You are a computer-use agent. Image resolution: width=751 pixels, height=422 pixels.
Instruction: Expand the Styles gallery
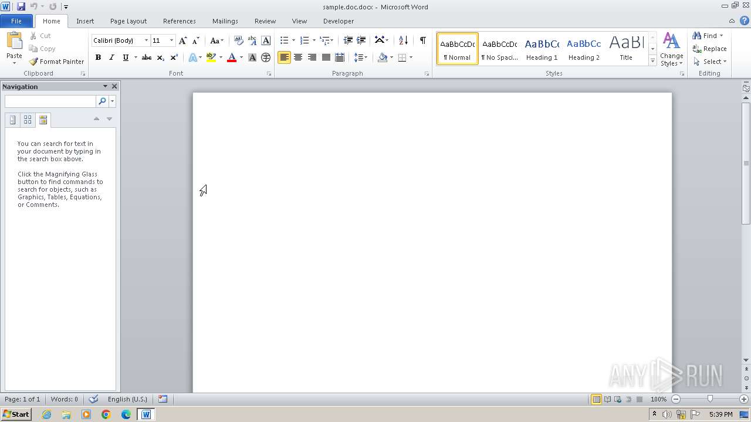coord(652,61)
